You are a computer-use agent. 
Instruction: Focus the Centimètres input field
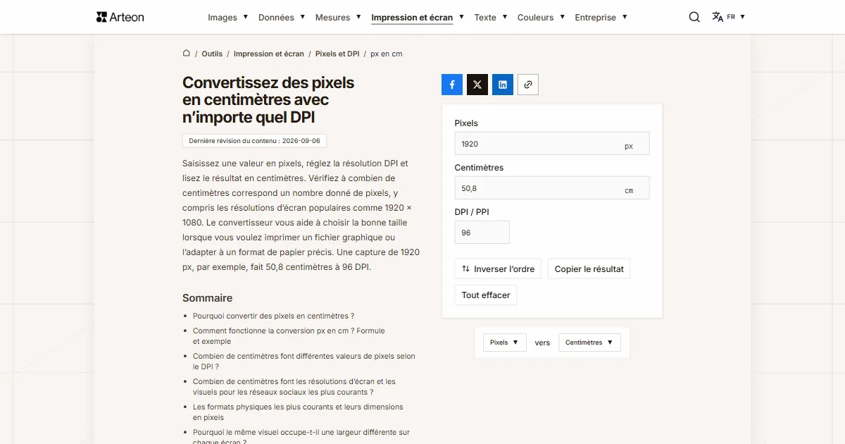coord(552,188)
